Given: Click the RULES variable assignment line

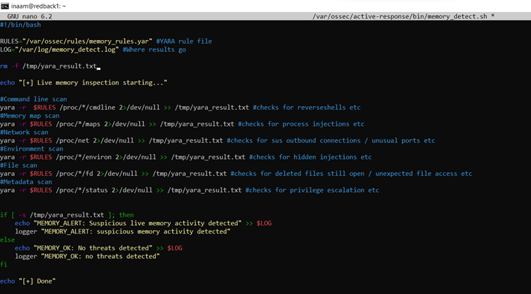Looking at the screenshot, I should tap(106, 41).
